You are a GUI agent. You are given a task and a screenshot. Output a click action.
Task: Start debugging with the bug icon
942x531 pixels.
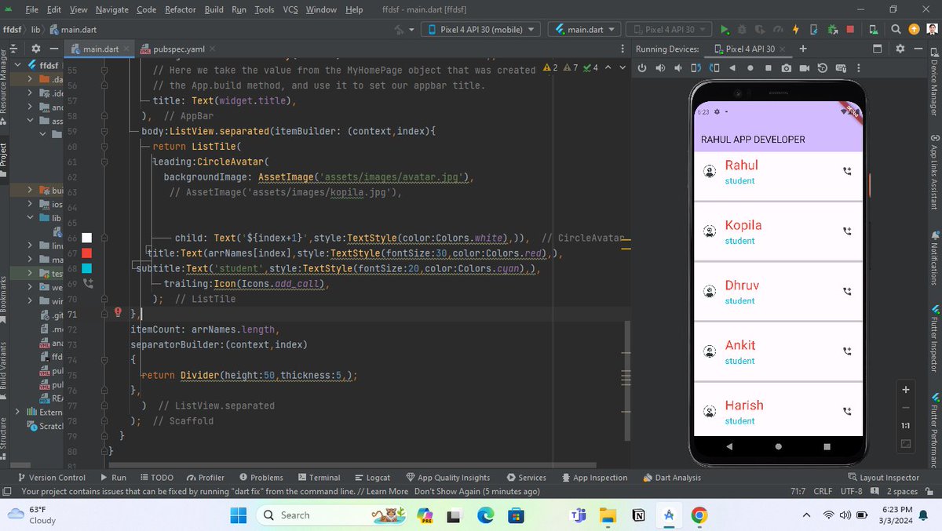pyautogui.click(x=743, y=30)
